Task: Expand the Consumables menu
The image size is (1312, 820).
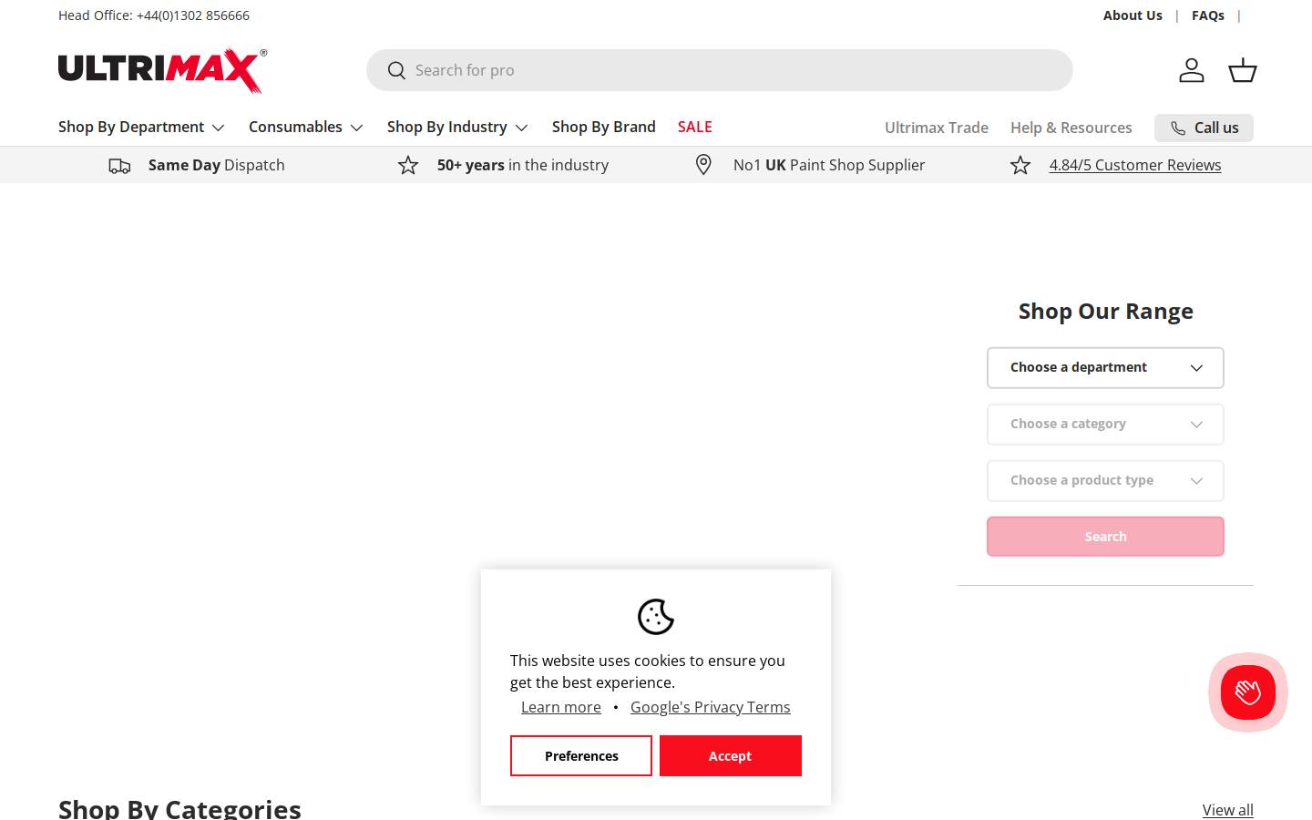Action: pos(306,128)
